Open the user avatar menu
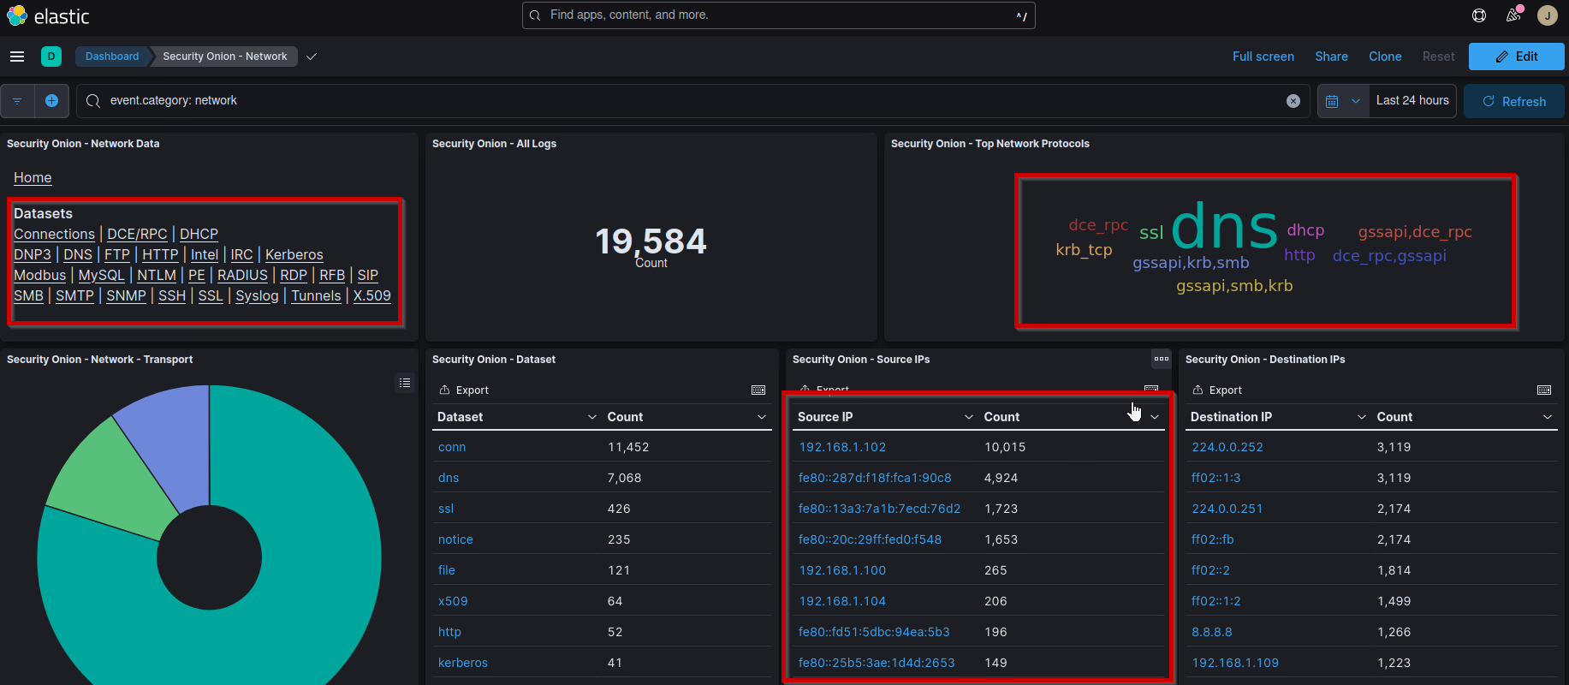This screenshot has width=1569, height=685. coord(1547,15)
